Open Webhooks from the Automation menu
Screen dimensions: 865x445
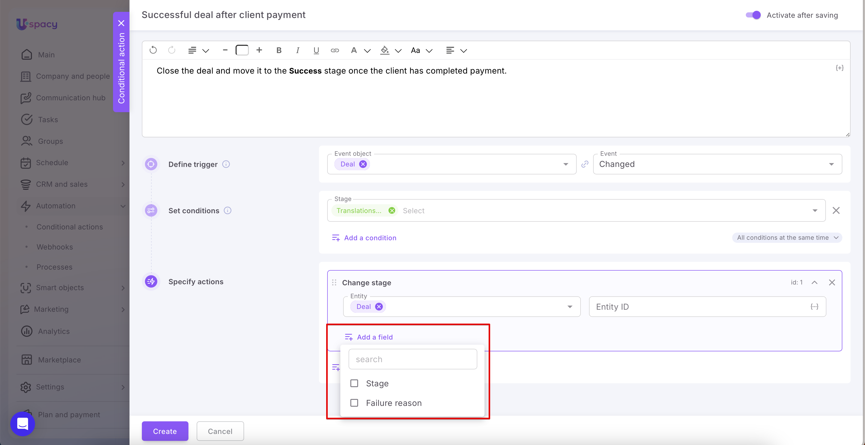pos(54,247)
